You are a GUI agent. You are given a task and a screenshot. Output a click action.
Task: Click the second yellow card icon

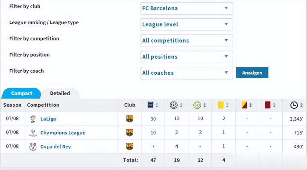[245, 105]
